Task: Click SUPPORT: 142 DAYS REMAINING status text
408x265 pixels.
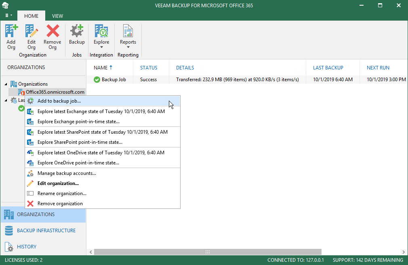Action: pyautogui.click(x=368, y=260)
